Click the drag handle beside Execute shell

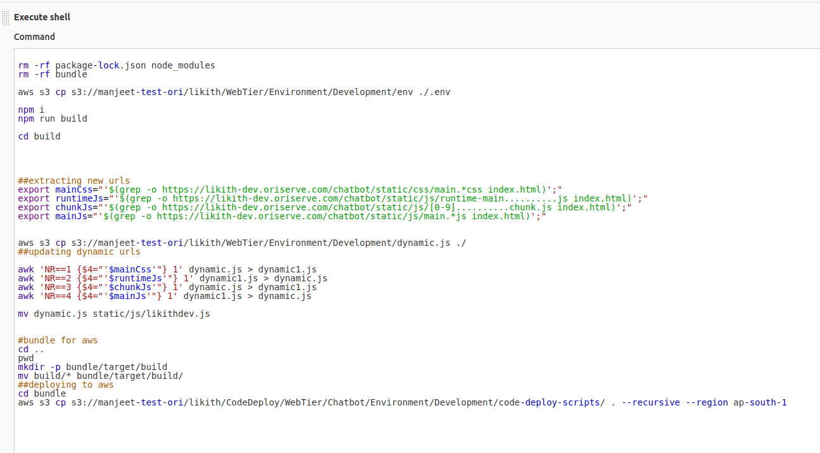click(x=5, y=17)
